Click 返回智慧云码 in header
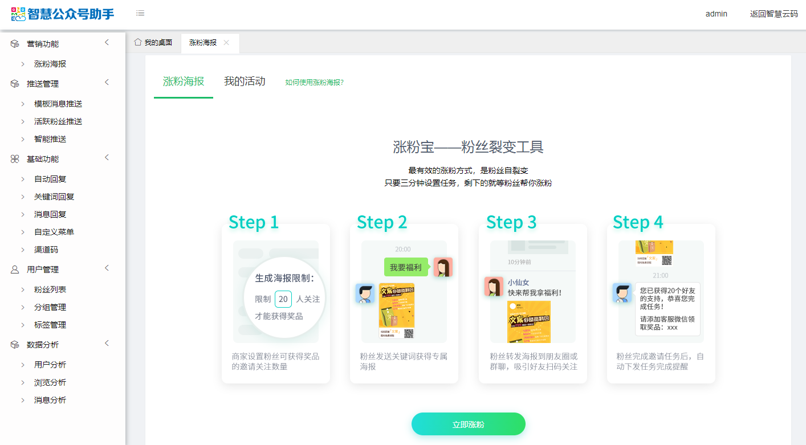The height and width of the screenshot is (445, 806). coord(774,14)
